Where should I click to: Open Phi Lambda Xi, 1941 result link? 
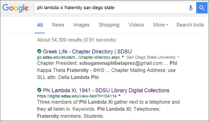point(106,90)
